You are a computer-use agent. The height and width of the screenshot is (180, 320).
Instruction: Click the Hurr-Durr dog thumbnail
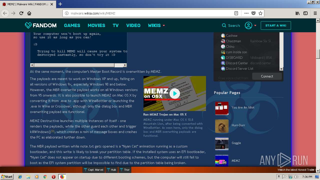[x=222, y=126]
